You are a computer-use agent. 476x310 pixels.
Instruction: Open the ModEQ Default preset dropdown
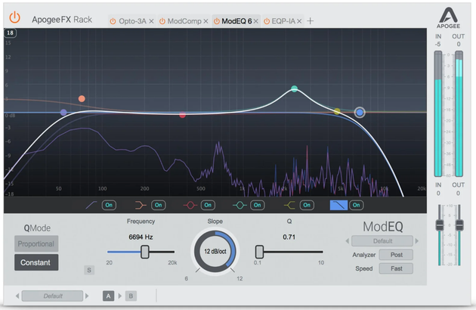click(382, 241)
